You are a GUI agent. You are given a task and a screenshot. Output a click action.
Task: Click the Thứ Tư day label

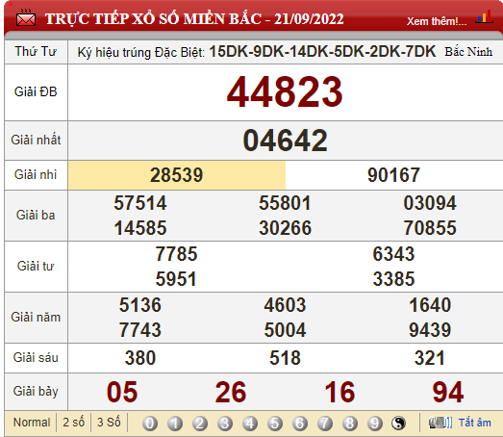click(36, 52)
